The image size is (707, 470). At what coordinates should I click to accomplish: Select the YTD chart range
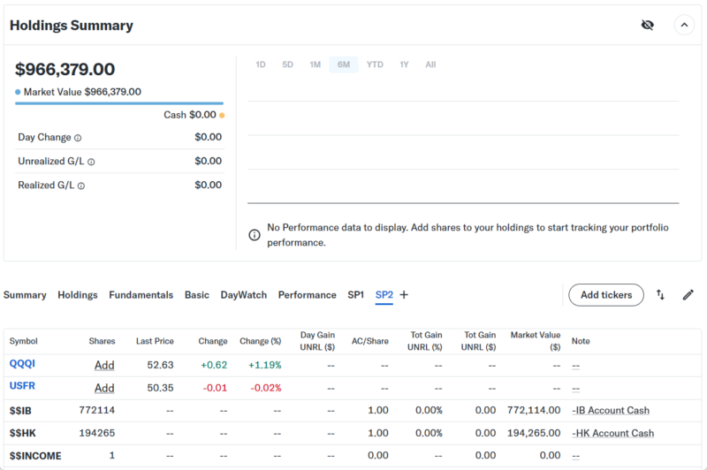(x=375, y=64)
